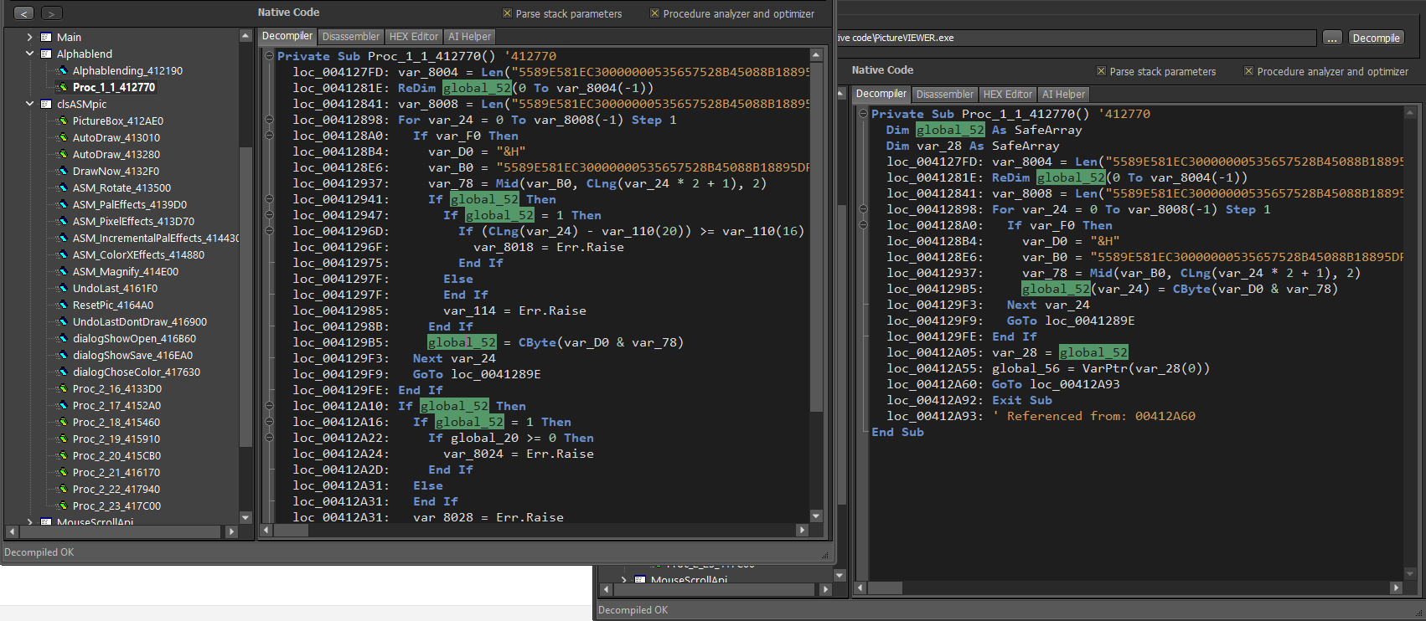Click the dialogChoseColor_417630 procedure icon
The image size is (1426, 621).
(x=62, y=372)
